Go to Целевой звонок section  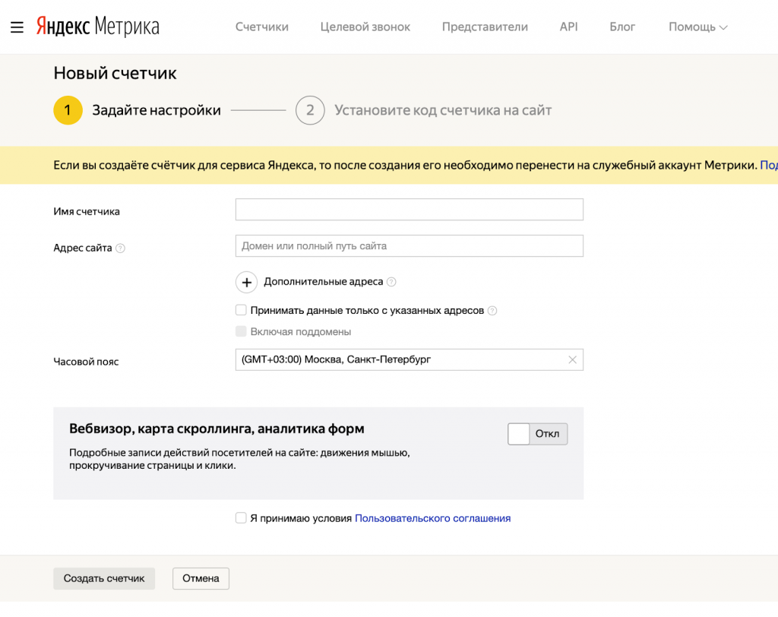tap(365, 27)
